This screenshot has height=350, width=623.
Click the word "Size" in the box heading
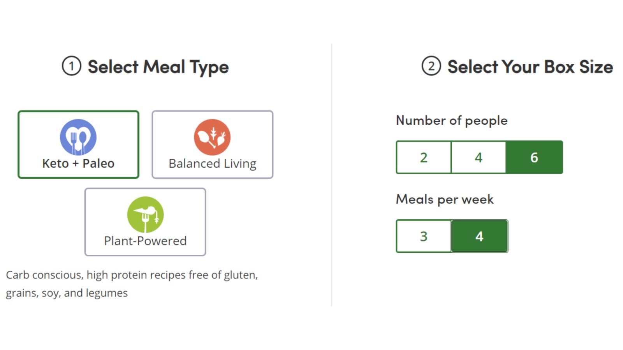[596, 66]
